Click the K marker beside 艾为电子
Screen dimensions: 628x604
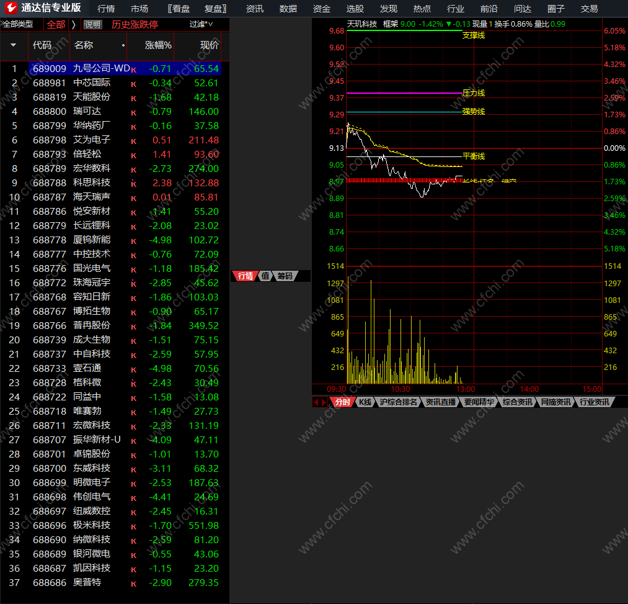[x=134, y=142]
